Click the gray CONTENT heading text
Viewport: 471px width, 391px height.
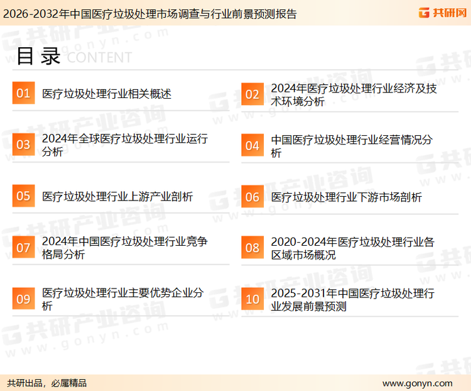(99, 57)
